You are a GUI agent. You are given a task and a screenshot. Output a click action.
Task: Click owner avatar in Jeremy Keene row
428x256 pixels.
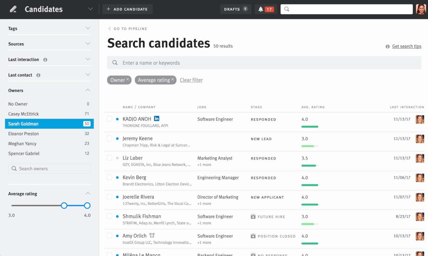[420, 139]
